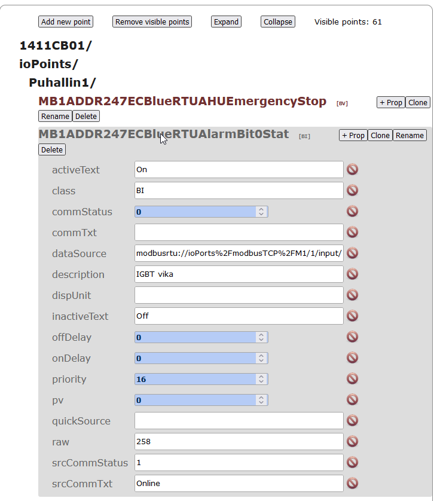The height and width of the screenshot is (501, 437).
Task: Select the Puhallin1/ folder node
Action: 62,83
